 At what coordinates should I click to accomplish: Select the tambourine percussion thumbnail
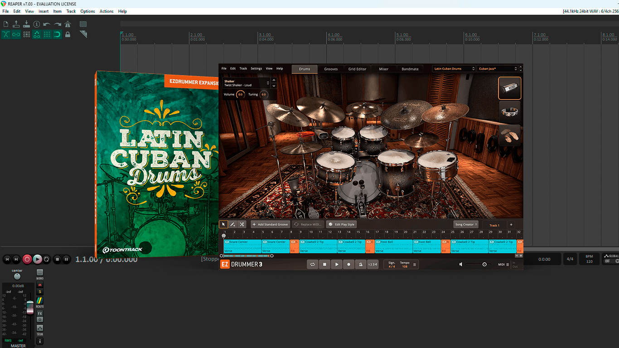tap(510, 112)
